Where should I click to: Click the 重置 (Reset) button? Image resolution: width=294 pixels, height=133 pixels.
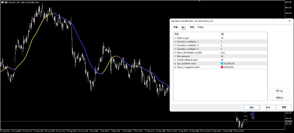coord(284,108)
